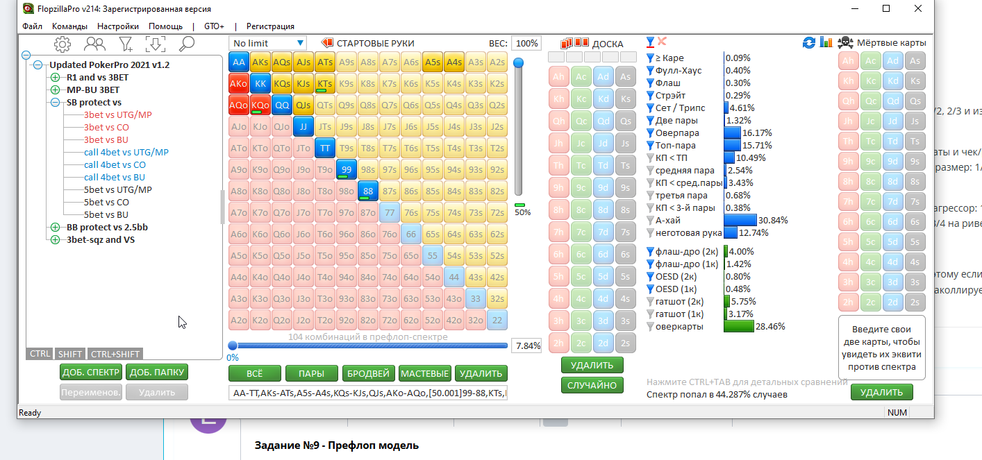Click the ПАРЫ button

311,373
